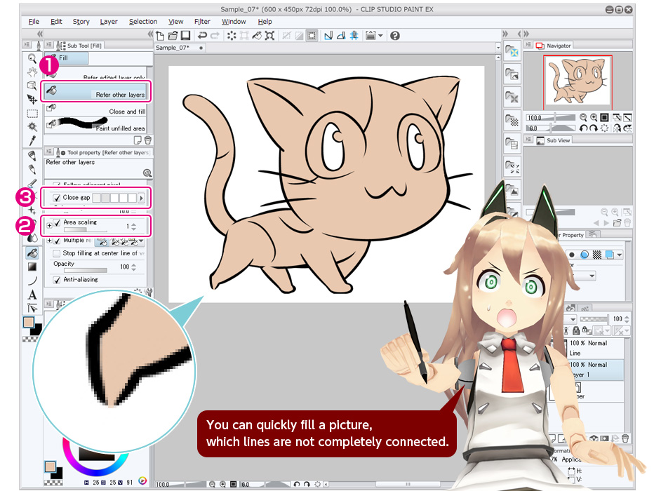This screenshot has width=654, height=491.
Task: Expand the Area scaling plus expander
Action: [x=49, y=225]
